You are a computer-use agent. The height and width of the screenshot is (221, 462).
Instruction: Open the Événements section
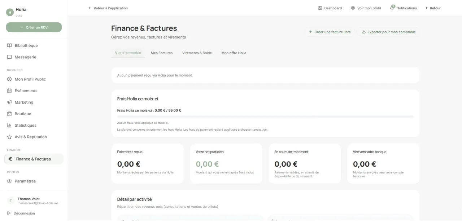pyautogui.click(x=34, y=91)
